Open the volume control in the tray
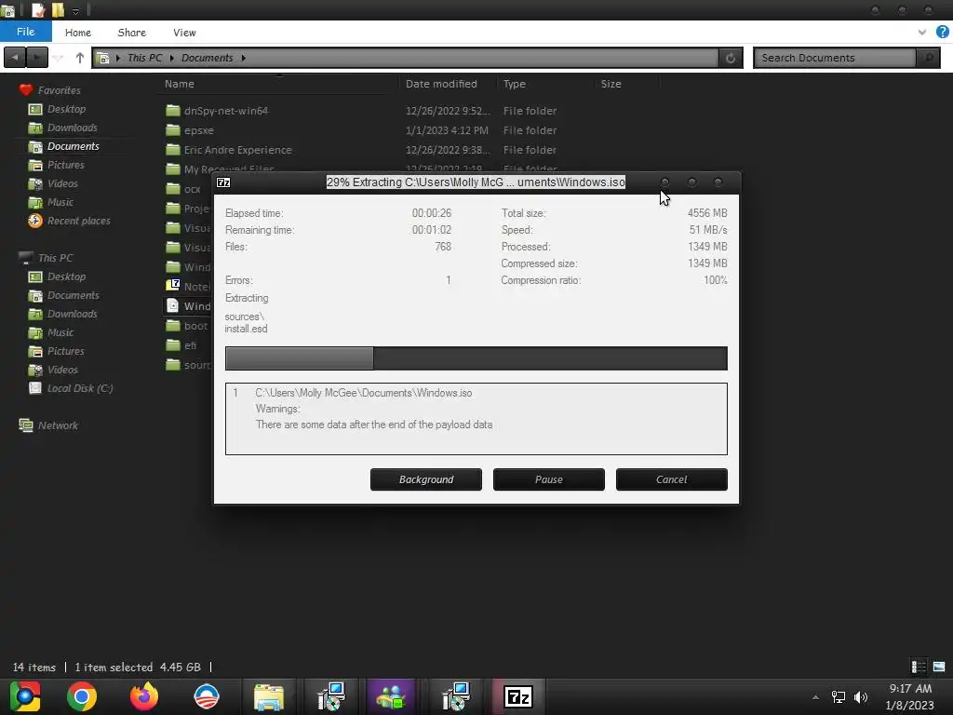Screen dimensions: 953x715 click(x=861, y=696)
